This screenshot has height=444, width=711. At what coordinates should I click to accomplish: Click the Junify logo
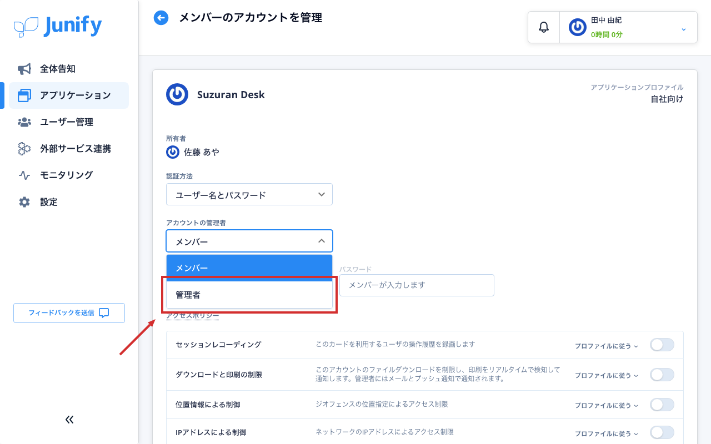[x=58, y=26]
